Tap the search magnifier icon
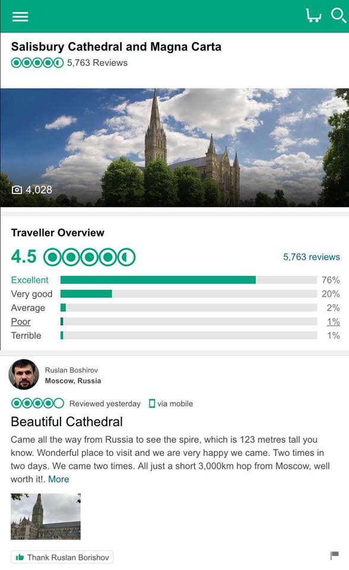 [x=338, y=15]
